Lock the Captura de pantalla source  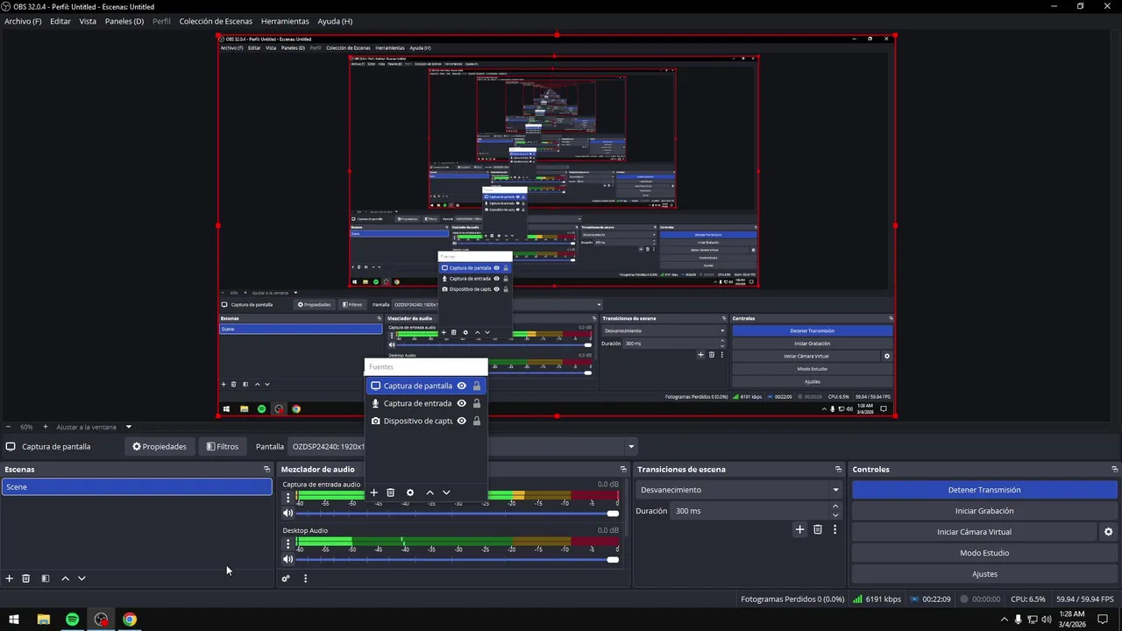(477, 386)
